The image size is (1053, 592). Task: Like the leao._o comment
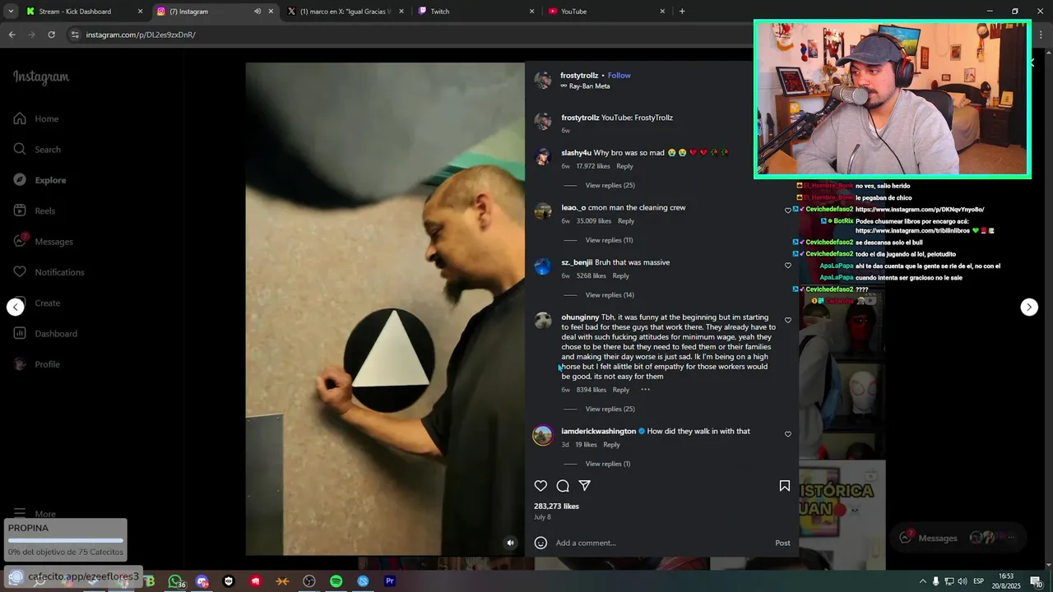[788, 210]
